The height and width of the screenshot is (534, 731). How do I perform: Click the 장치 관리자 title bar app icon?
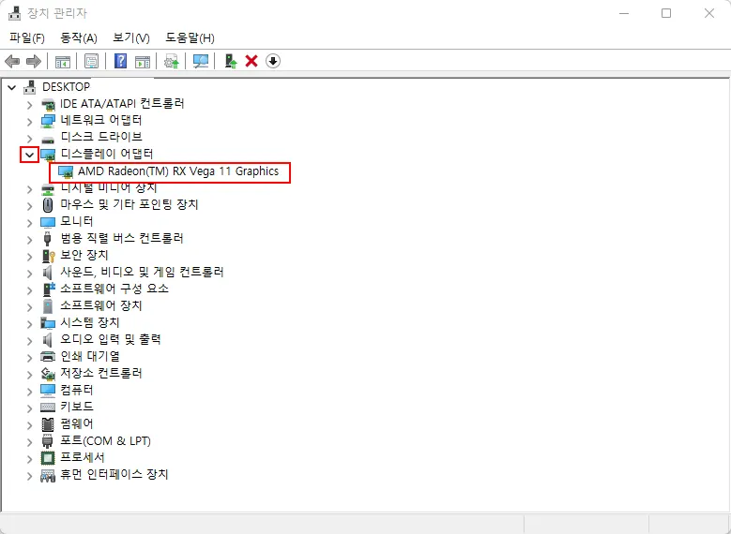(15, 13)
